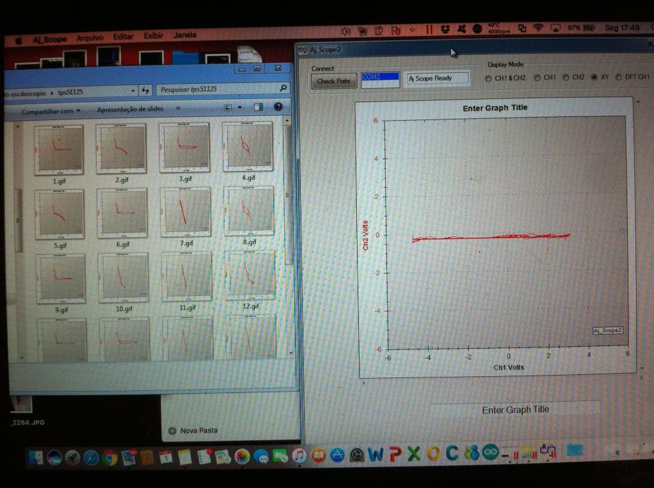The width and height of the screenshot is (654, 488).
Task: Open Google Chrome from the dock
Action: (109, 457)
